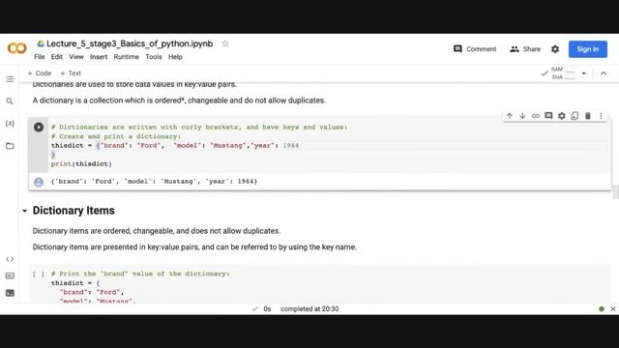Click the line "A dictionary is a collection"

tap(179, 101)
